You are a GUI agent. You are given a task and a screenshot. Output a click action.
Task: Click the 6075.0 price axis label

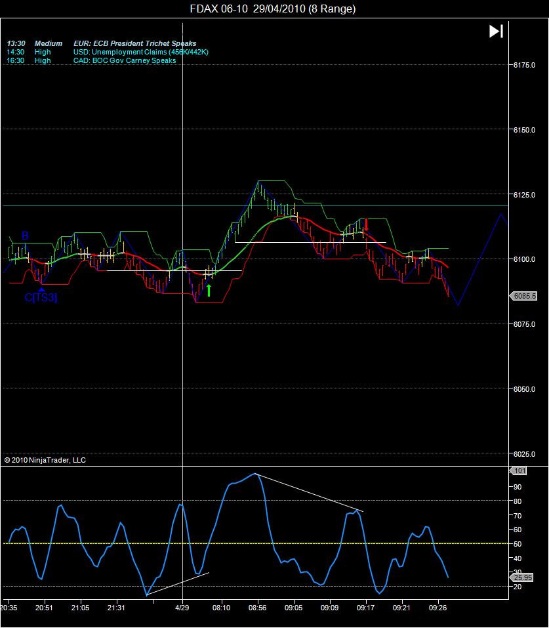(524, 324)
